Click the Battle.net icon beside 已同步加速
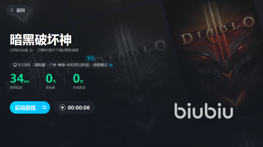263x147 pixels. (x=31, y=50)
